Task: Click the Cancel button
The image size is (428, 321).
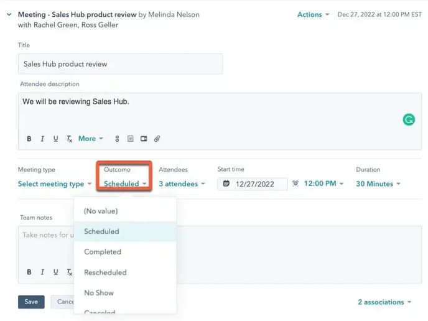Action: (62, 302)
